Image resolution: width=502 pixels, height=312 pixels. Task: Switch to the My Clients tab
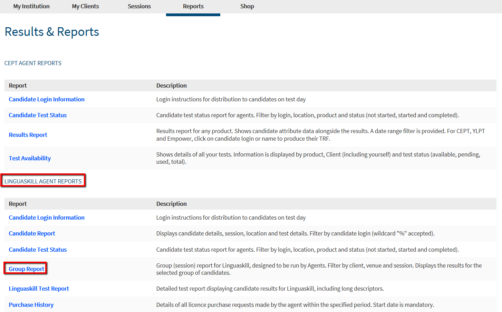coord(85,6)
